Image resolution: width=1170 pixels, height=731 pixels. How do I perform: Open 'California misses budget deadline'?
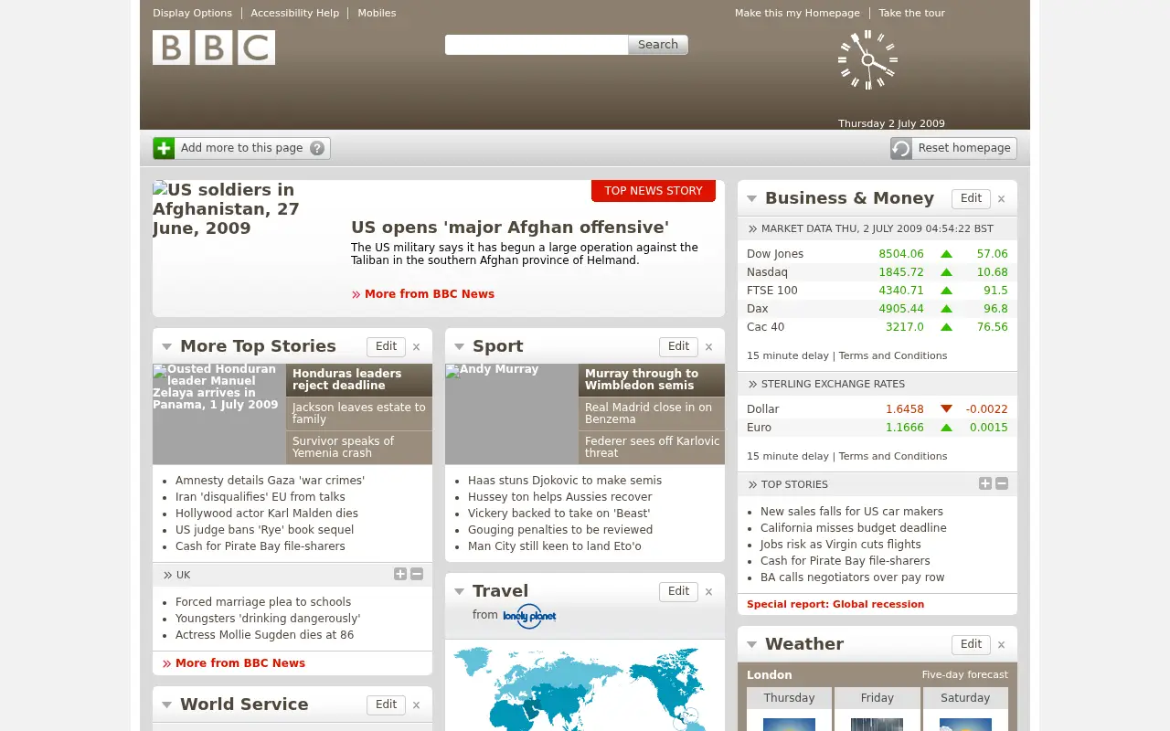coord(854,528)
